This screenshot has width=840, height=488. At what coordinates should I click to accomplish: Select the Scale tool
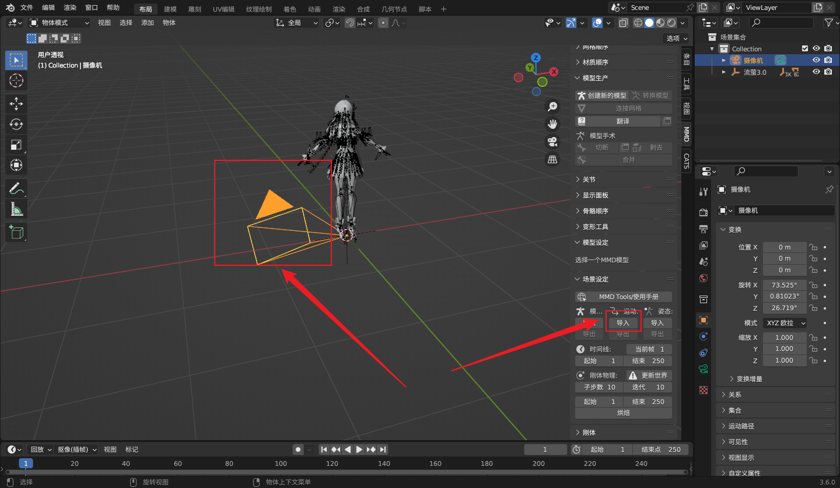pyautogui.click(x=16, y=145)
